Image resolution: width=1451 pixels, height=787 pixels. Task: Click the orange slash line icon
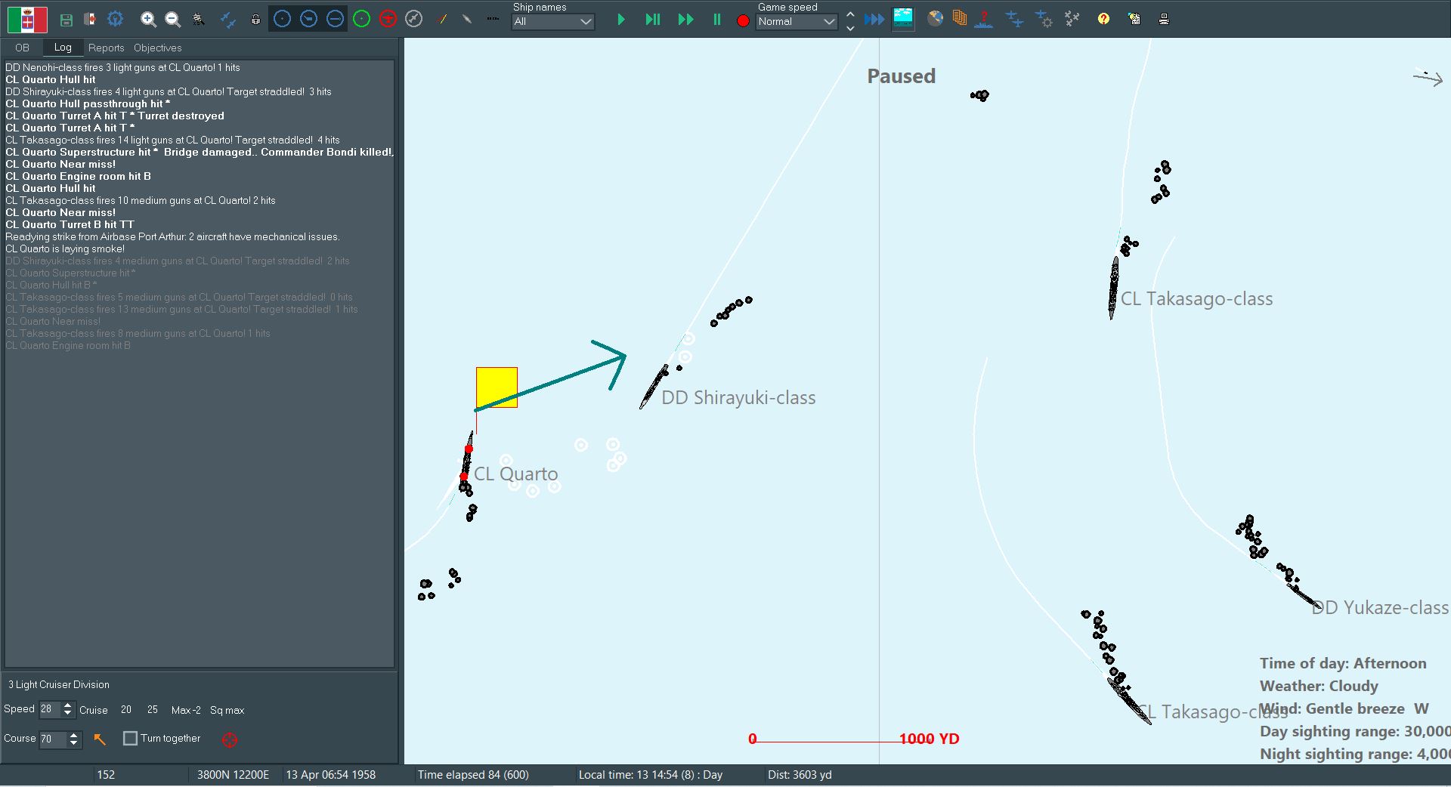[x=443, y=19]
